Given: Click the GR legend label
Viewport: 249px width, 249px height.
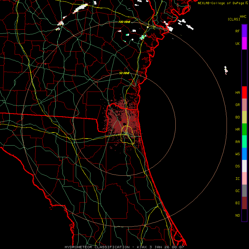Looking at the screenshot, I should point(238,105).
